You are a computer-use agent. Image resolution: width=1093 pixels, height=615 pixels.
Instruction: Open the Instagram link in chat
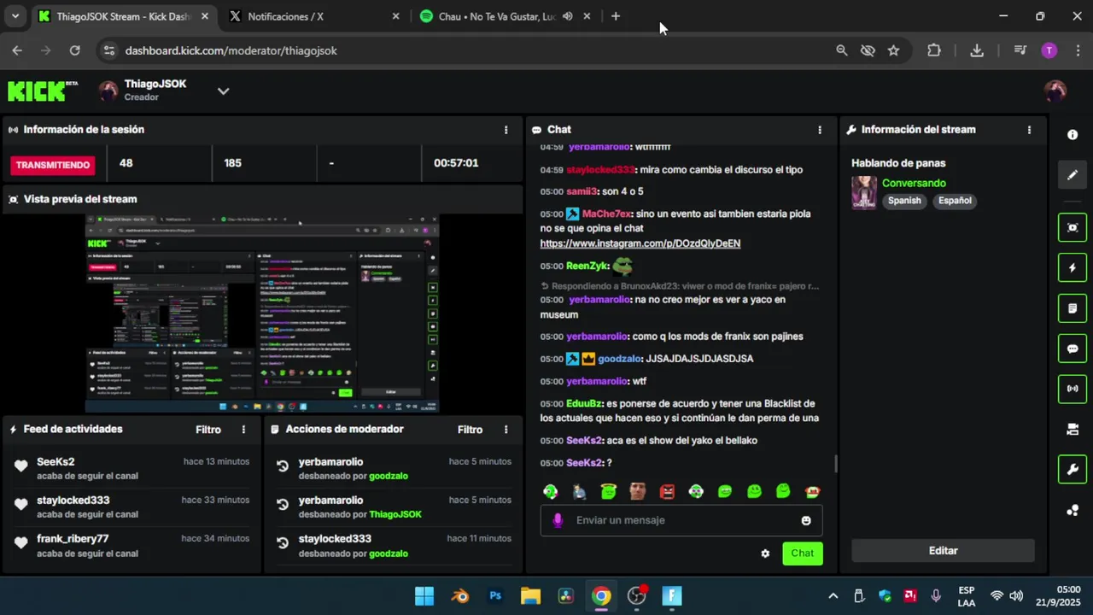(x=640, y=243)
